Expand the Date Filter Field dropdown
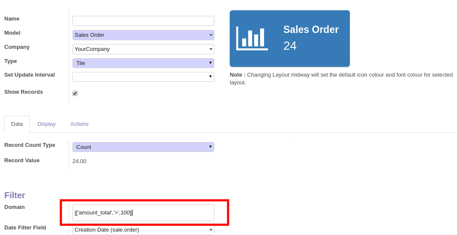This screenshot has width=457, height=235. pos(143,230)
